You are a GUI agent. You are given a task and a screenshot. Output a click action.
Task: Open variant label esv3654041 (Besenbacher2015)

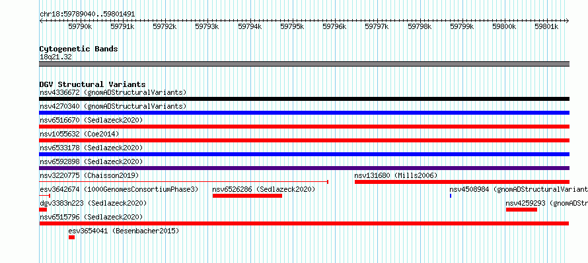[x=124, y=231]
